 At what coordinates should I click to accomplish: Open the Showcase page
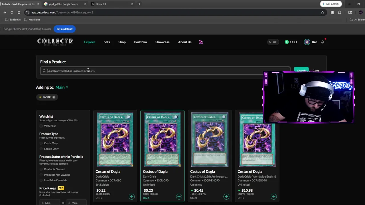[x=163, y=42]
